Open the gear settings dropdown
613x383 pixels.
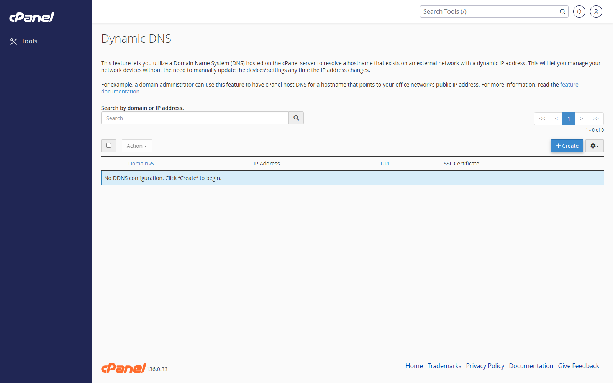[x=595, y=146]
